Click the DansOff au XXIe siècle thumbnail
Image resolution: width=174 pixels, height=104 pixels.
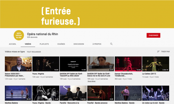tap(73, 64)
